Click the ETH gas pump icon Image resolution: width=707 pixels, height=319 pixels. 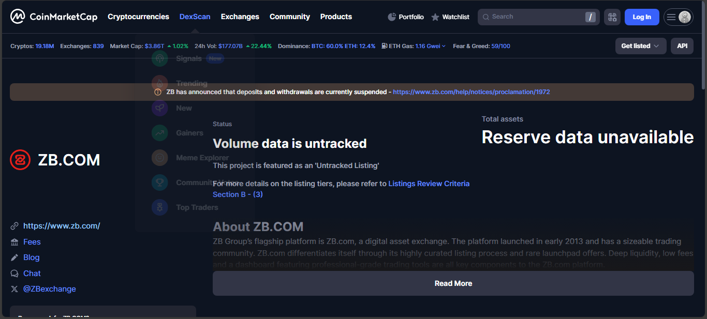[384, 46]
